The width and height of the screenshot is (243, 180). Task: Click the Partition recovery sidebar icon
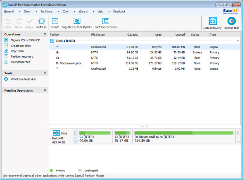point(6,56)
